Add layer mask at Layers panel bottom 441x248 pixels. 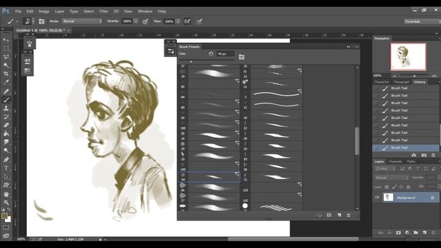(x=398, y=233)
